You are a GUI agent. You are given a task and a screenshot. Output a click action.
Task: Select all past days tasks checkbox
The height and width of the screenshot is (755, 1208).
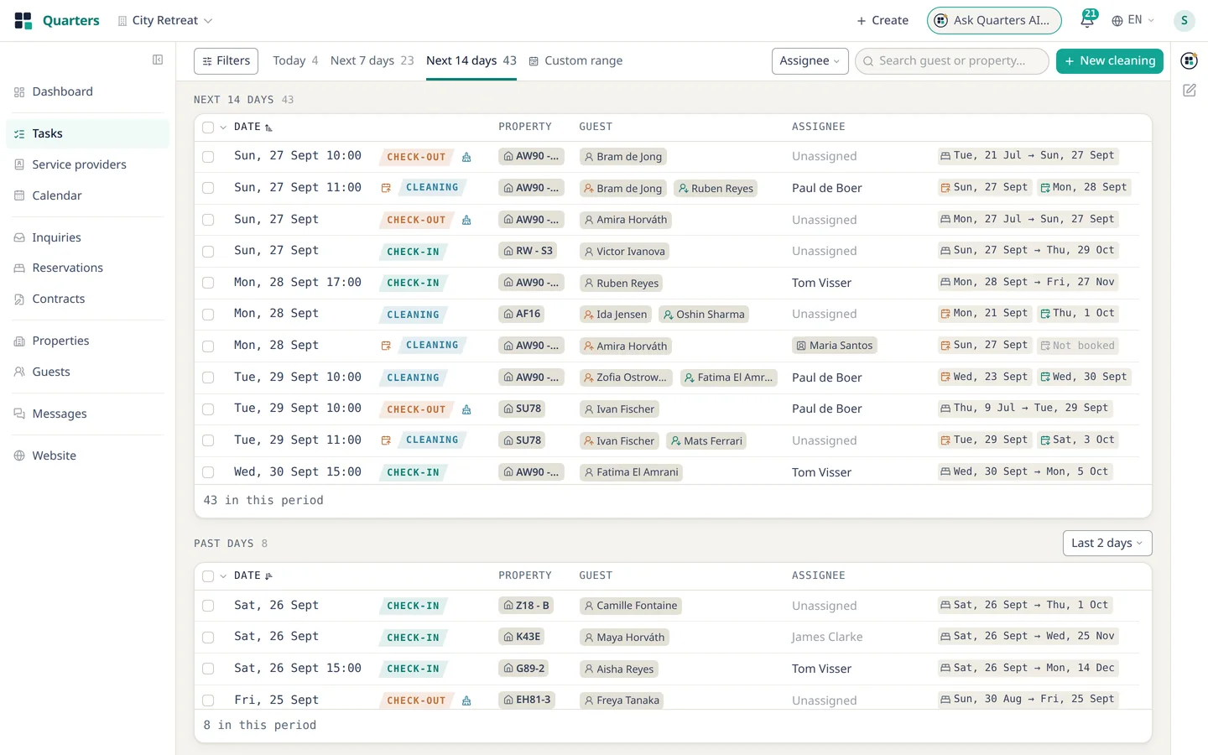208,576
